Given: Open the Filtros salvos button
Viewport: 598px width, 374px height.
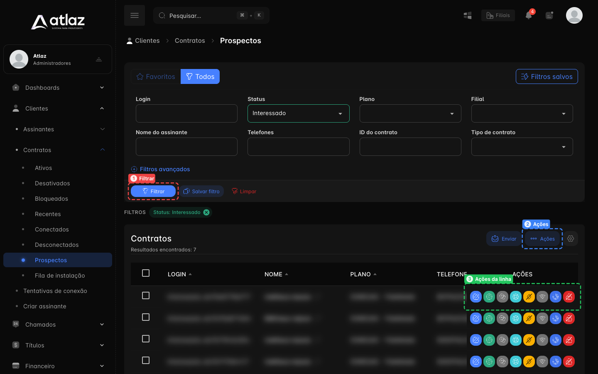Looking at the screenshot, I should tap(547, 76).
